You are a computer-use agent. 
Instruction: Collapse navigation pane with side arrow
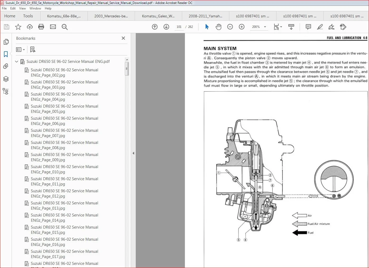point(133,153)
